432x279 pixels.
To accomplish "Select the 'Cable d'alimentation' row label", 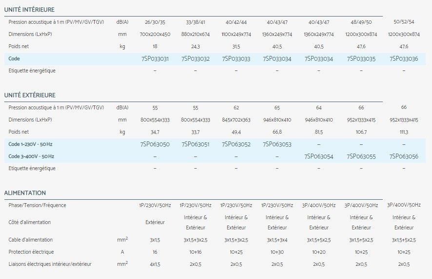I will 31,240.
